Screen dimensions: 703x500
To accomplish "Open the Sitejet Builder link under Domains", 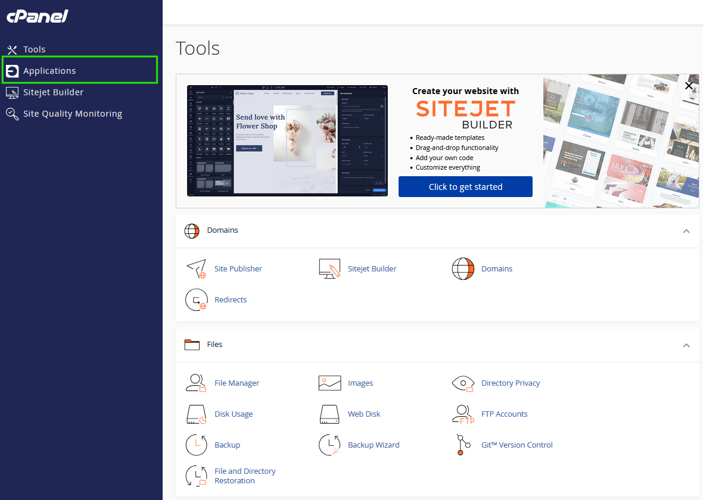I will coord(372,269).
